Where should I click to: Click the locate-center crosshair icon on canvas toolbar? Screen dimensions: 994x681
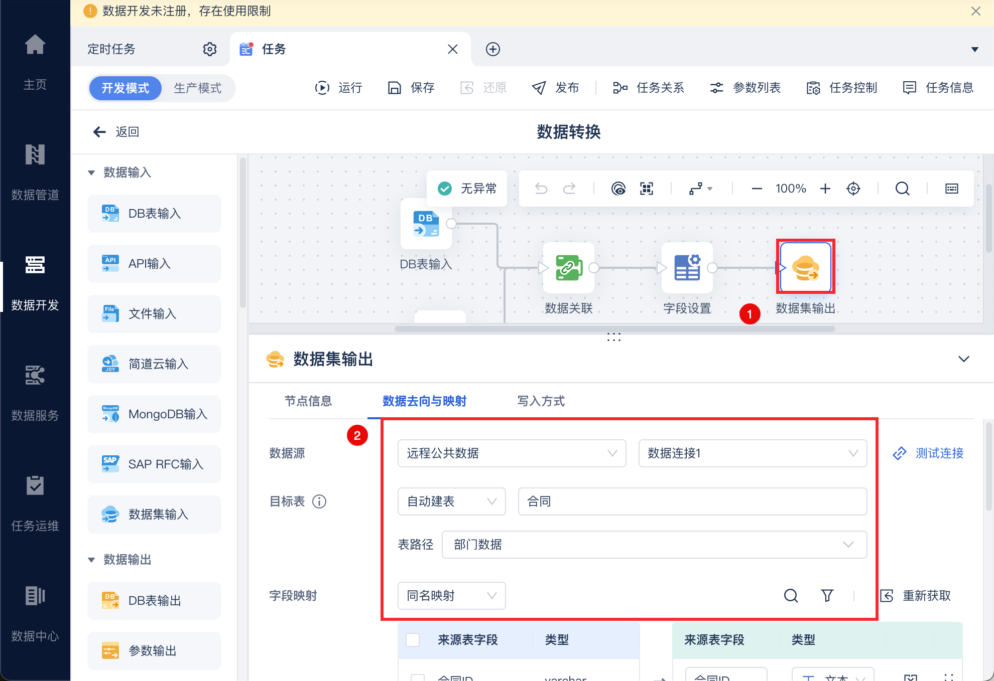click(853, 189)
